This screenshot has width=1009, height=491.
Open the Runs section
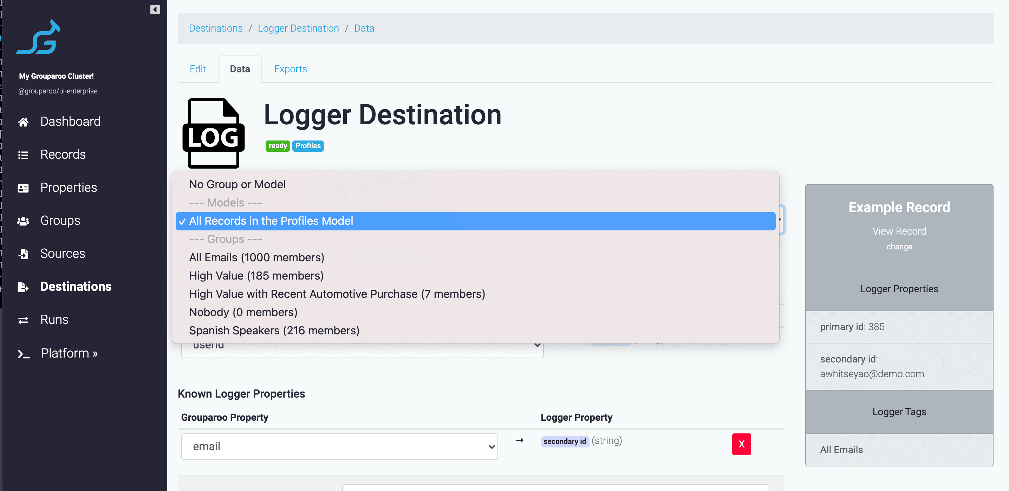point(53,319)
